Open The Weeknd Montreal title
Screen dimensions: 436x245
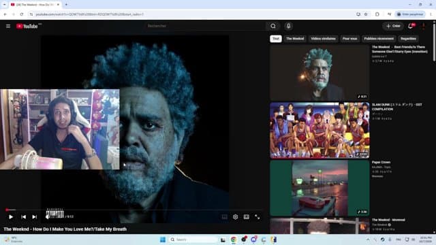pyautogui.click(x=388, y=220)
